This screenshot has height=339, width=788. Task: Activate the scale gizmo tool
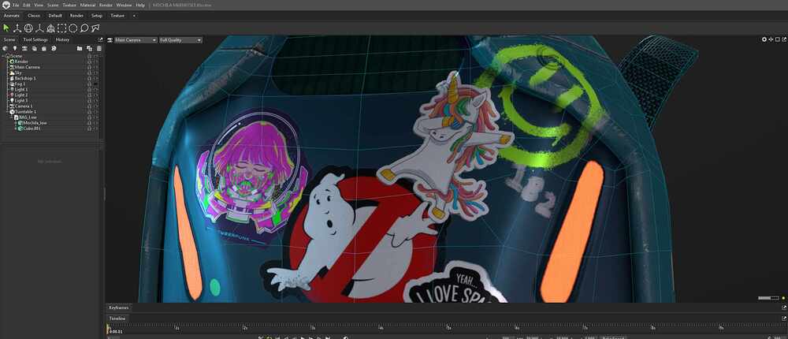pyautogui.click(x=39, y=28)
